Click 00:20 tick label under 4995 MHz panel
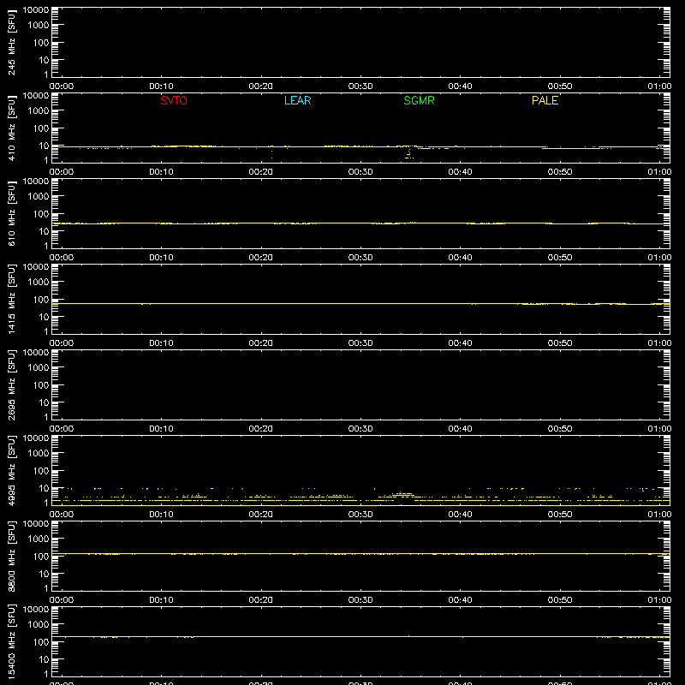The height and width of the screenshot is (685, 685). [261, 515]
